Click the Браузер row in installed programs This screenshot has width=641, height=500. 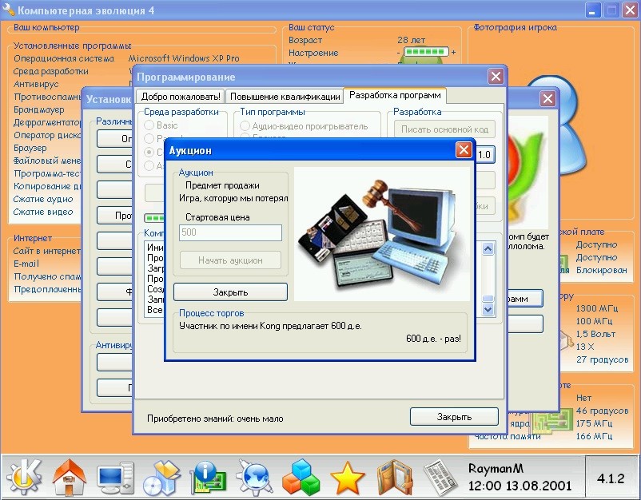(x=30, y=148)
